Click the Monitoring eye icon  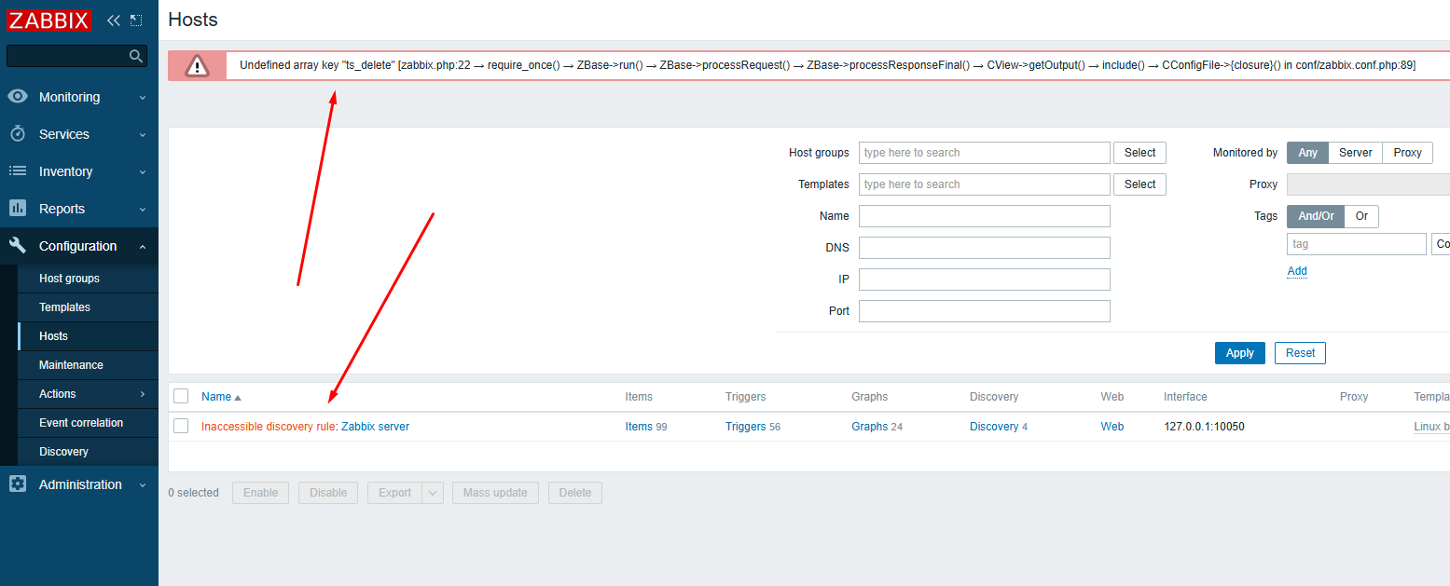[x=18, y=97]
